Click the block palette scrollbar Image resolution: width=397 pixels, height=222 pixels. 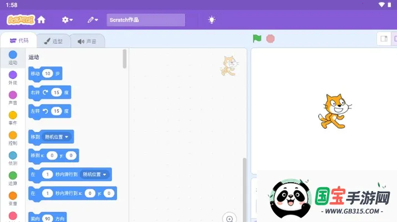(x=124, y=59)
